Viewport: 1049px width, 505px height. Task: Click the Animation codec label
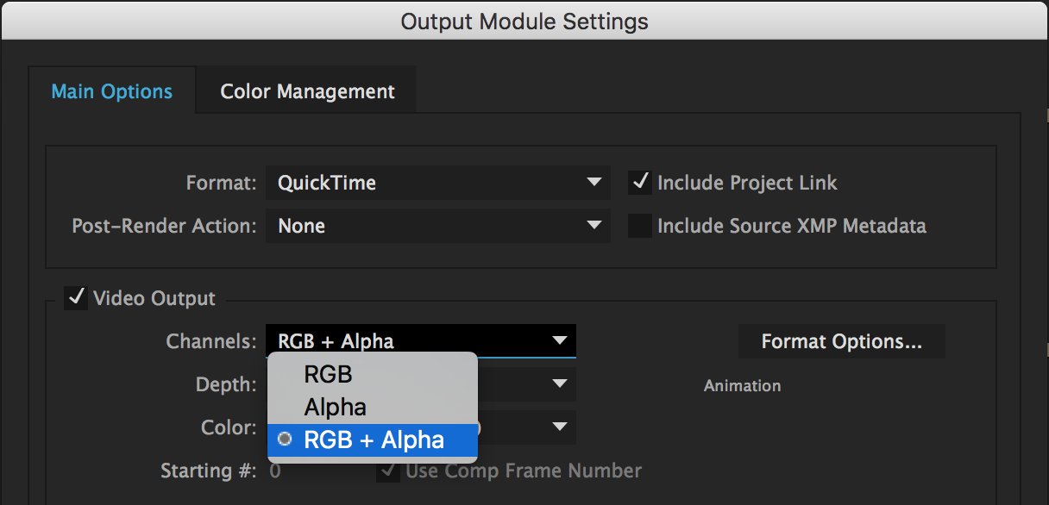pos(742,385)
